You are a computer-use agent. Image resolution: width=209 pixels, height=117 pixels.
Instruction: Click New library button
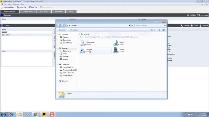[x=74, y=30]
